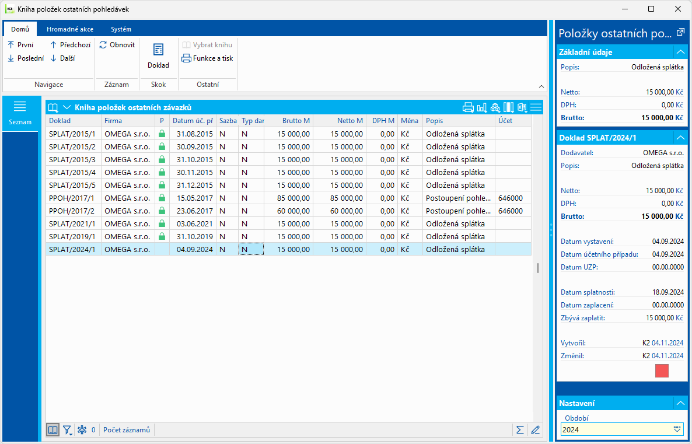Collapse the Nastavení section
The image size is (692, 444).
[680, 403]
